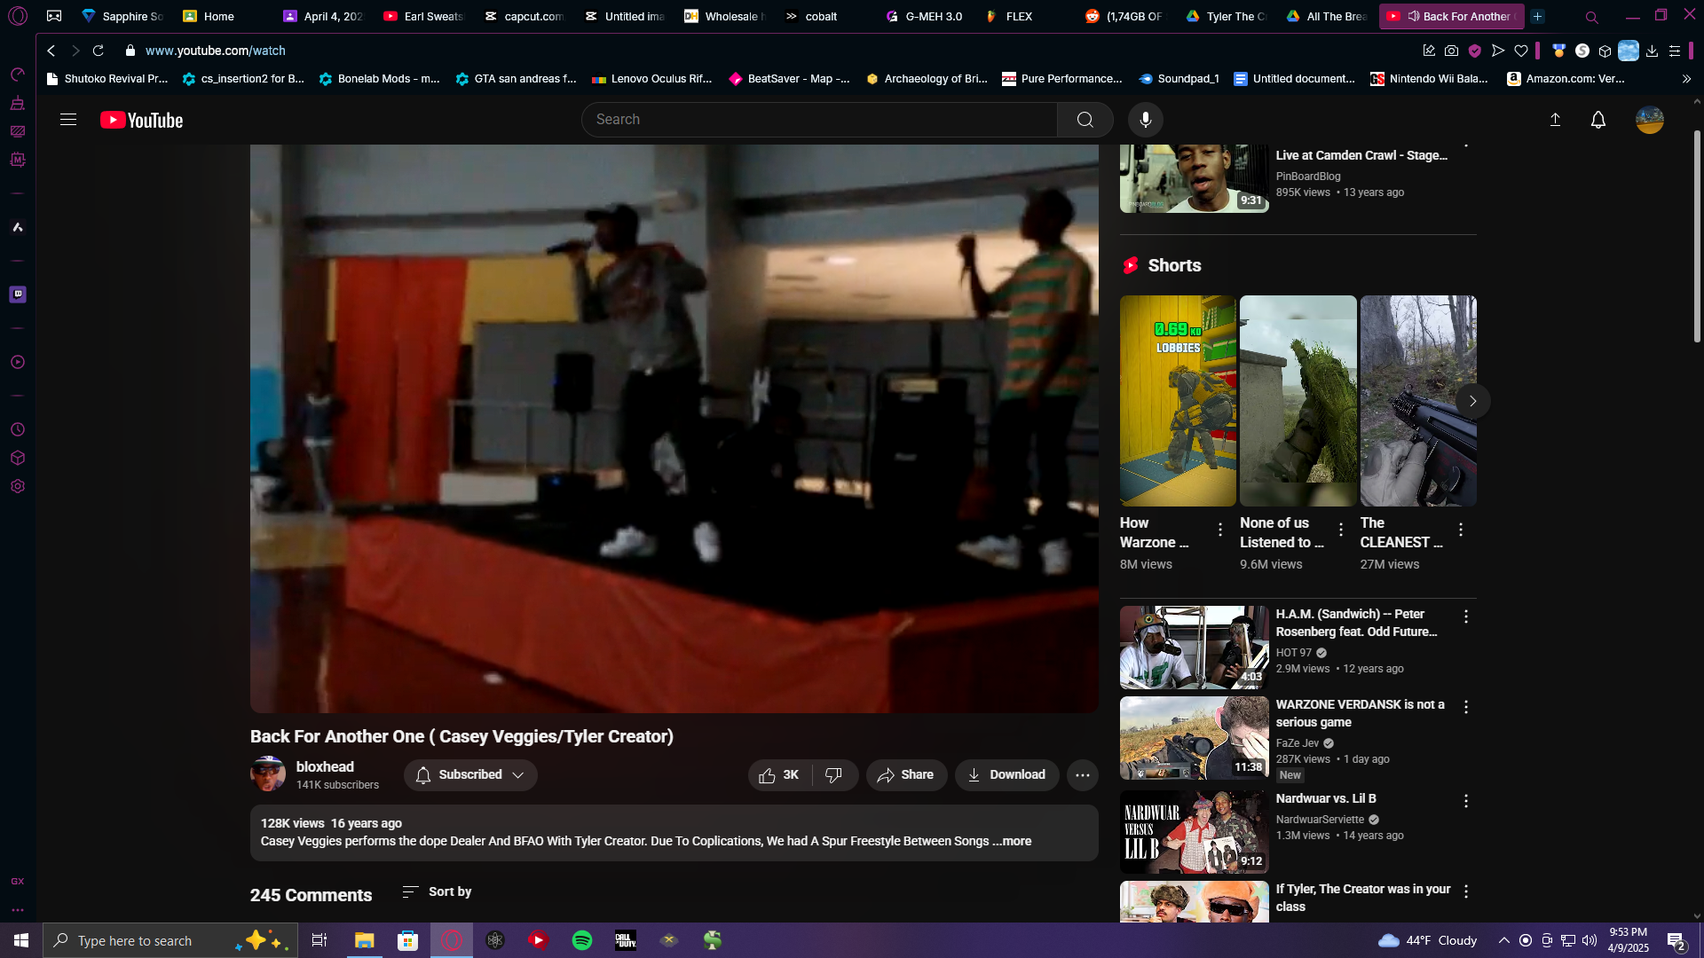Dislike the video with thumbs down
This screenshot has width=1704, height=958.
[834, 775]
